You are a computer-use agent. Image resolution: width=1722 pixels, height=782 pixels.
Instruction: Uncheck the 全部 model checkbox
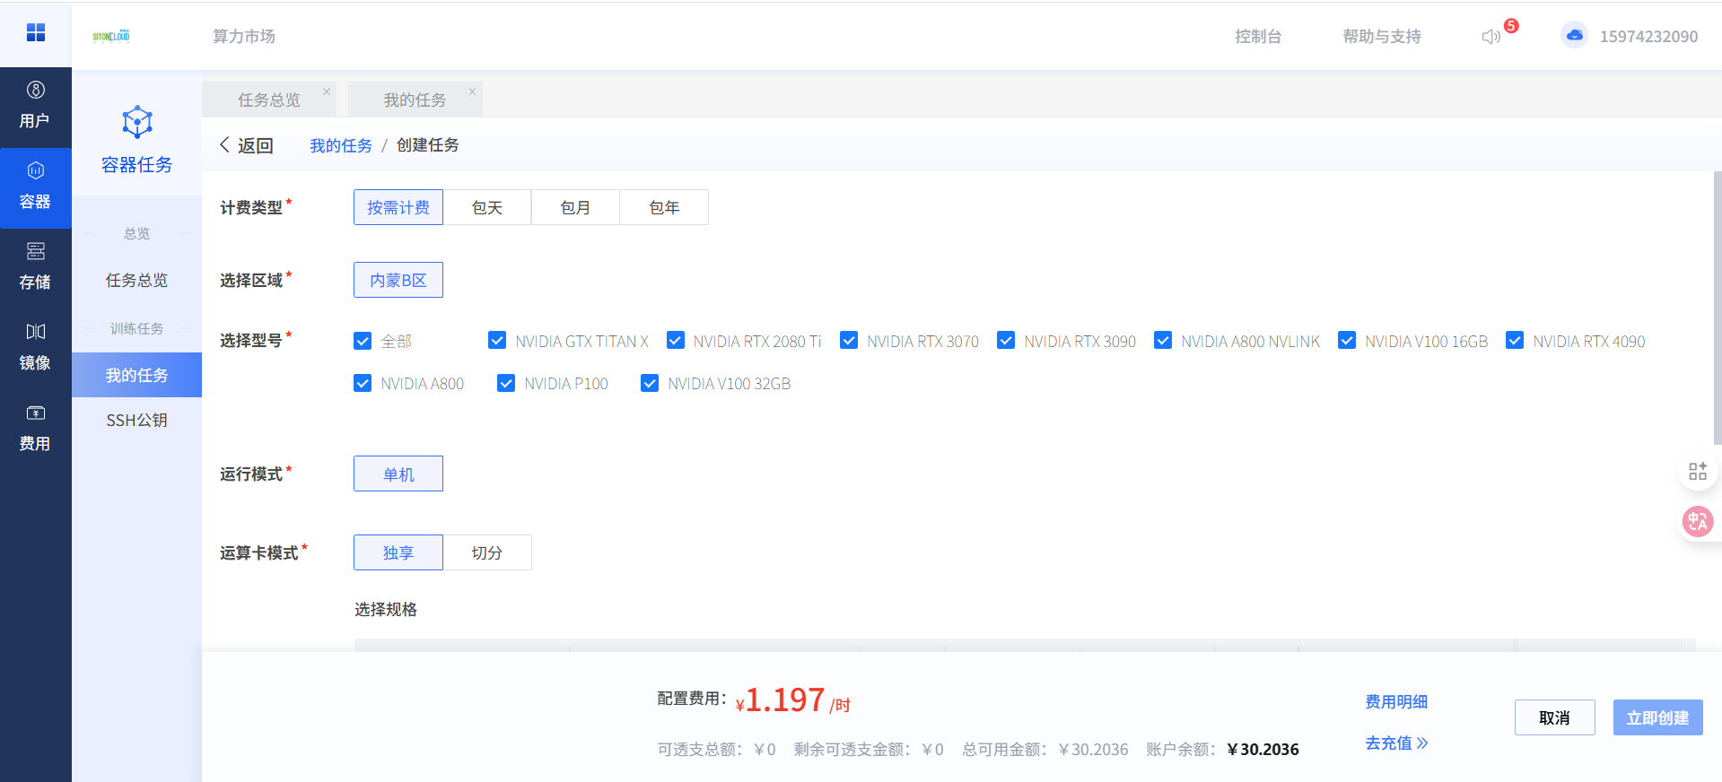click(x=363, y=341)
